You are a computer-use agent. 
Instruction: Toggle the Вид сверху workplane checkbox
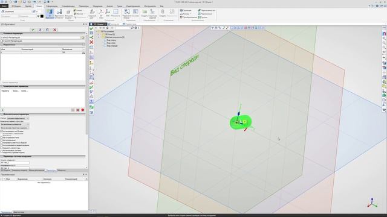point(105,40)
